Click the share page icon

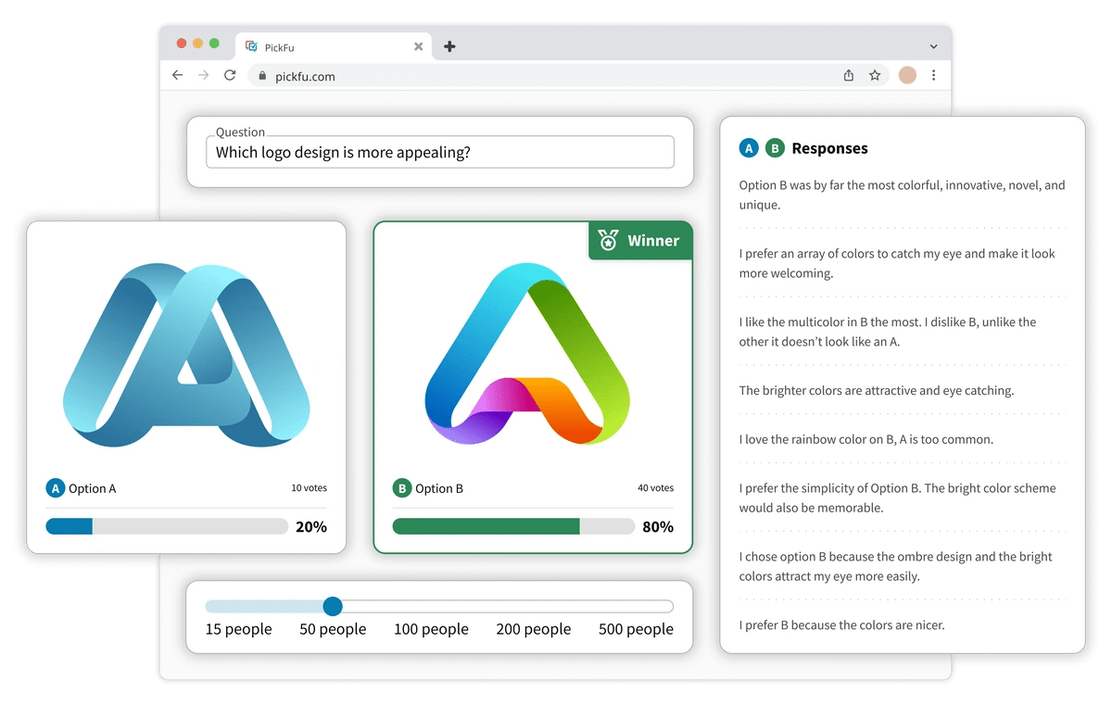pyautogui.click(x=848, y=76)
